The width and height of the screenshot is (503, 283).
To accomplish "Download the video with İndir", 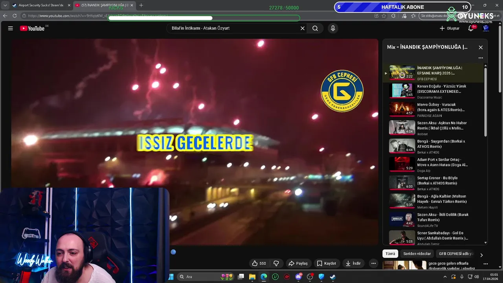I will 353,263.
